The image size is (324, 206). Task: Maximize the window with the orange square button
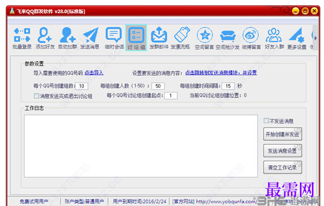click(305, 11)
